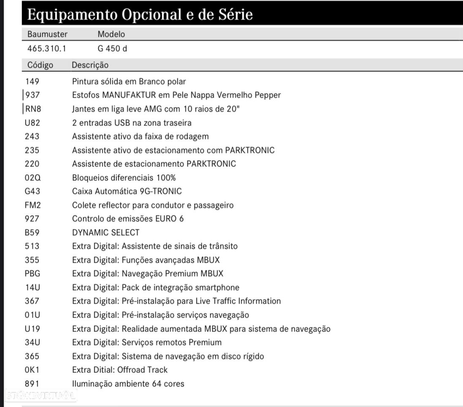
Task: Click the Código column header
Action: [40, 65]
